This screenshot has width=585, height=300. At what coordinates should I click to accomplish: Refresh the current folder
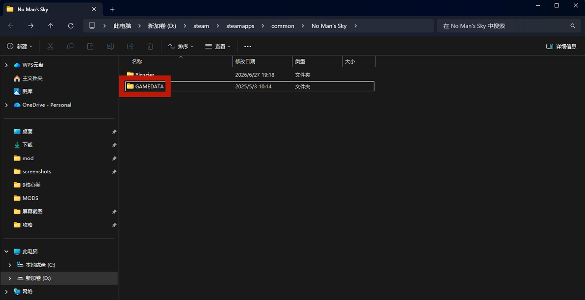pyautogui.click(x=71, y=26)
